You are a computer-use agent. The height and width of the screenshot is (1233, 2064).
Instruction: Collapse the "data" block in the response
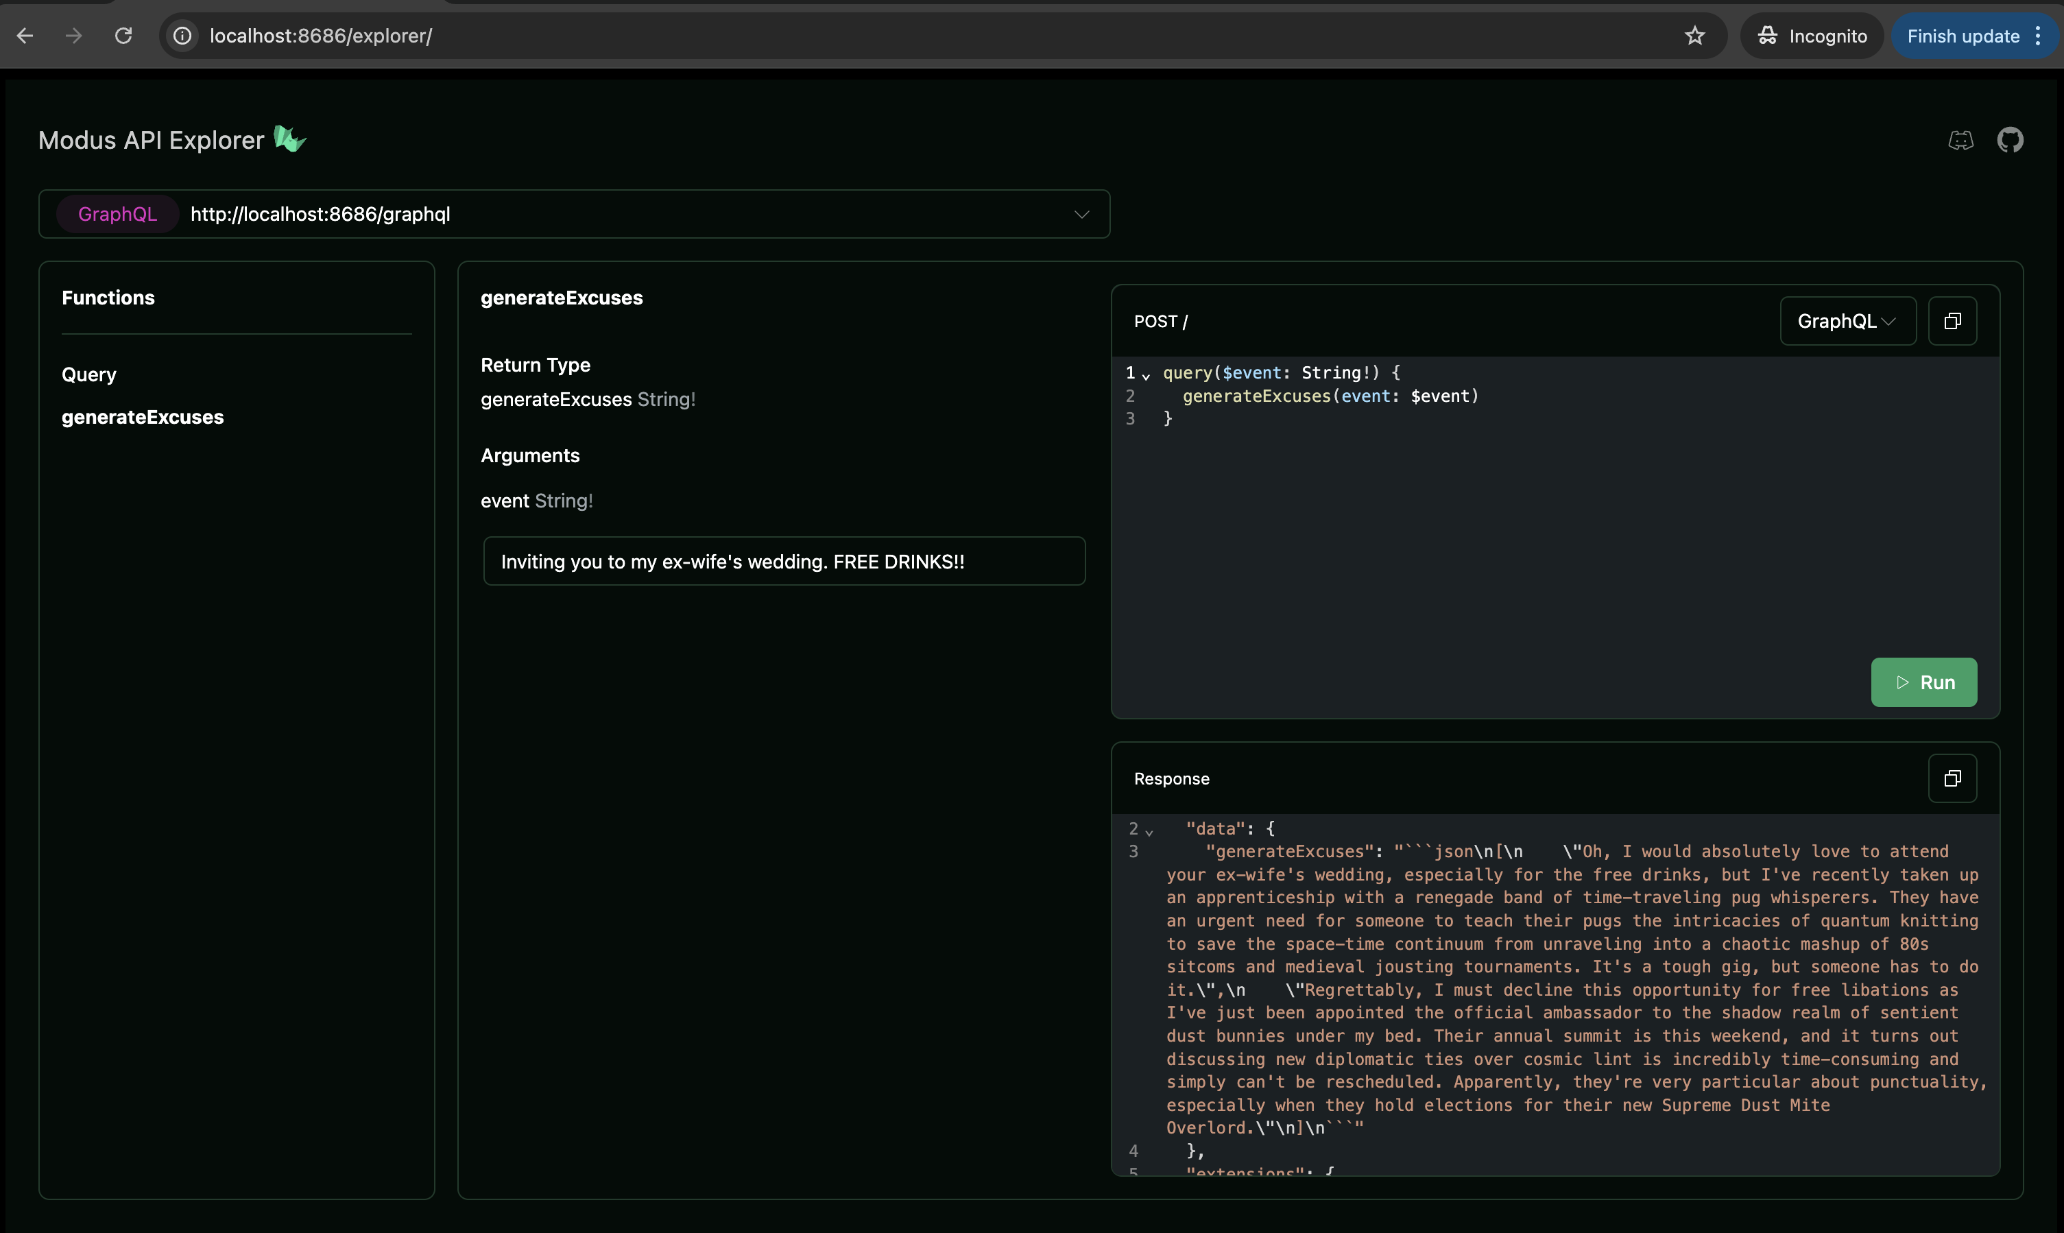[1149, 832]
